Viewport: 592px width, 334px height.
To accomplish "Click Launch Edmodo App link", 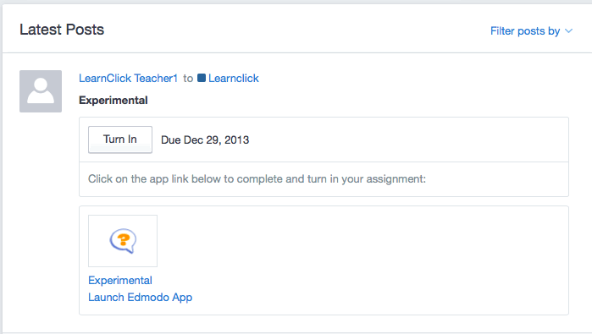I will point(140,297).
